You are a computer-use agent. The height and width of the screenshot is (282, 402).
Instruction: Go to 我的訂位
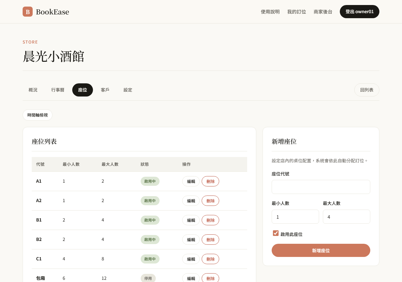(296, 12)
